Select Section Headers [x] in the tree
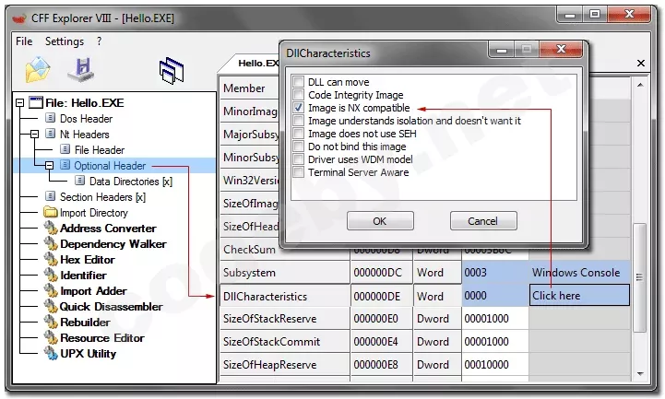Viewport: 665px width, 399px height. [x=102, y=196]
